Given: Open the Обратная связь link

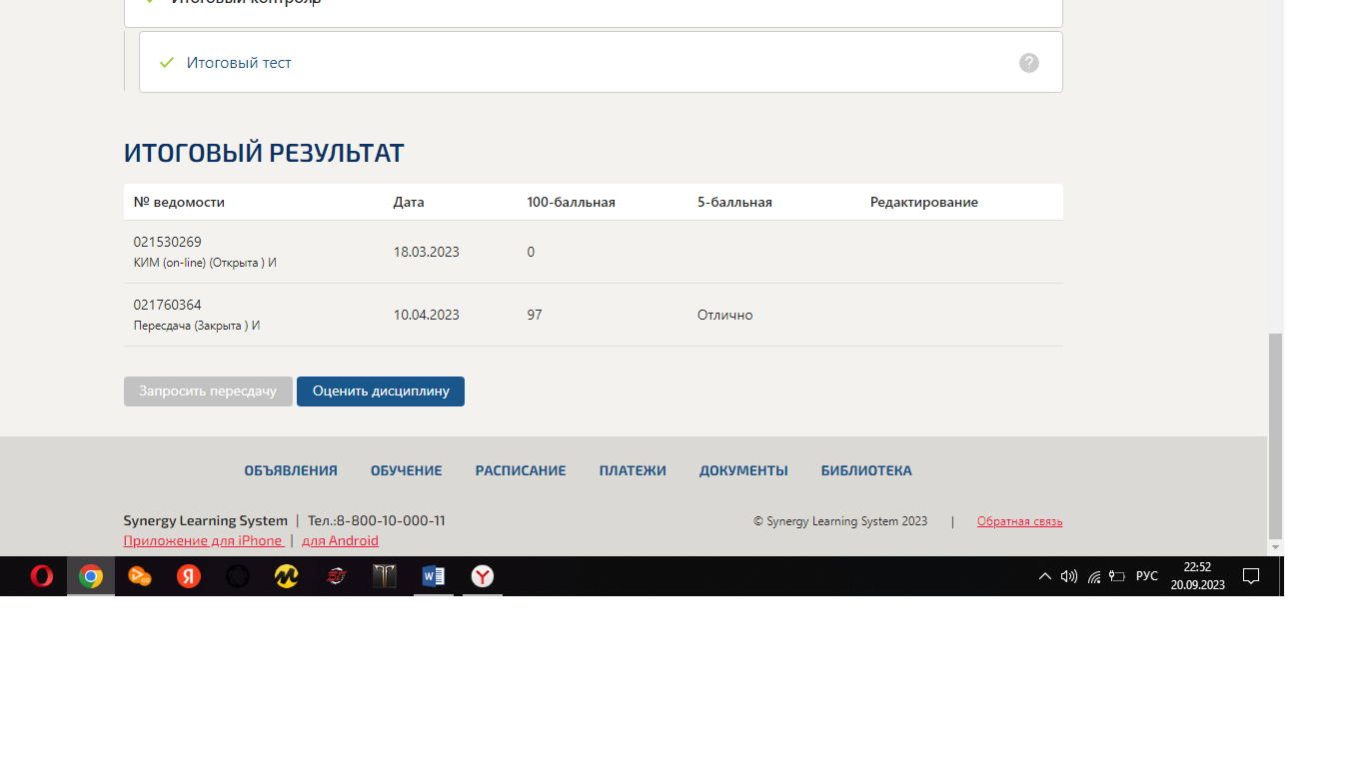Looking at the screenshot, I should (1019, 521).
